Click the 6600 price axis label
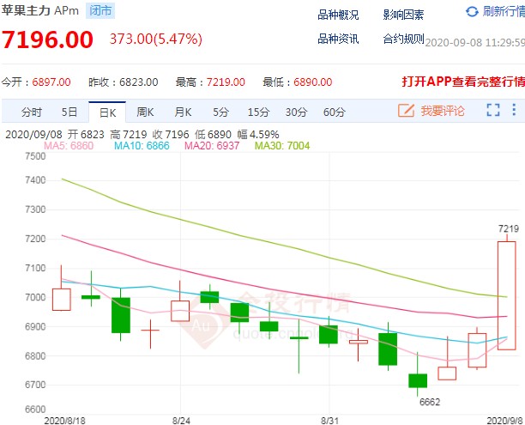525x425 pixels. [35, 410]
